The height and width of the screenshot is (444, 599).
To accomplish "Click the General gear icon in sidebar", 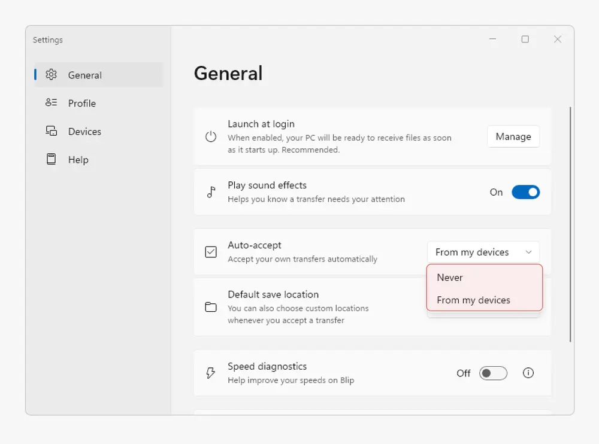I will click(52, 75).
